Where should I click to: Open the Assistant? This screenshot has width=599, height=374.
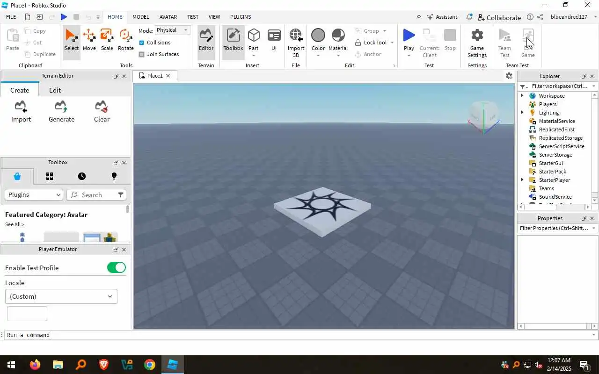pyautogui.click(x=442, y=17)
